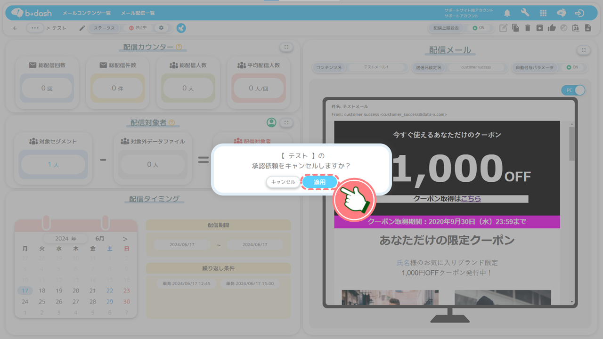Click the blue approval stamp icon
603x339 pixels.
[181, 28]
